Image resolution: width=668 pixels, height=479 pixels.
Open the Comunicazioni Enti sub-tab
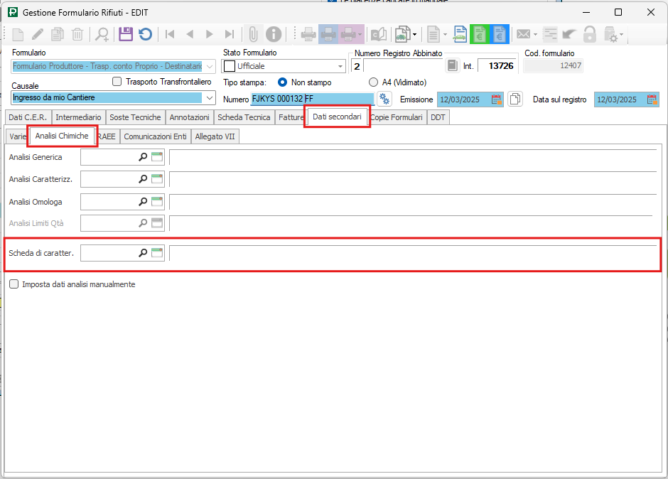coord(155,136)
